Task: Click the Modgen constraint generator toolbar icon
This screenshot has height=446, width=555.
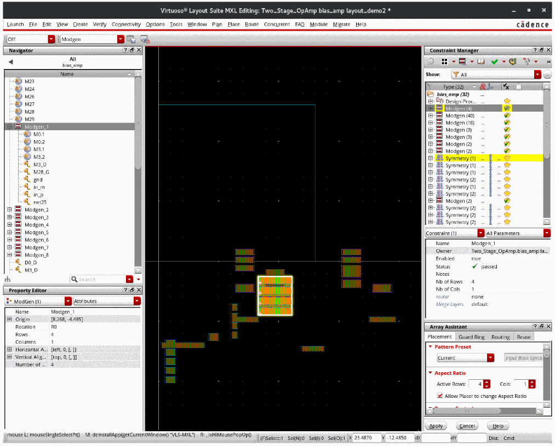Action: coord(462,62)
